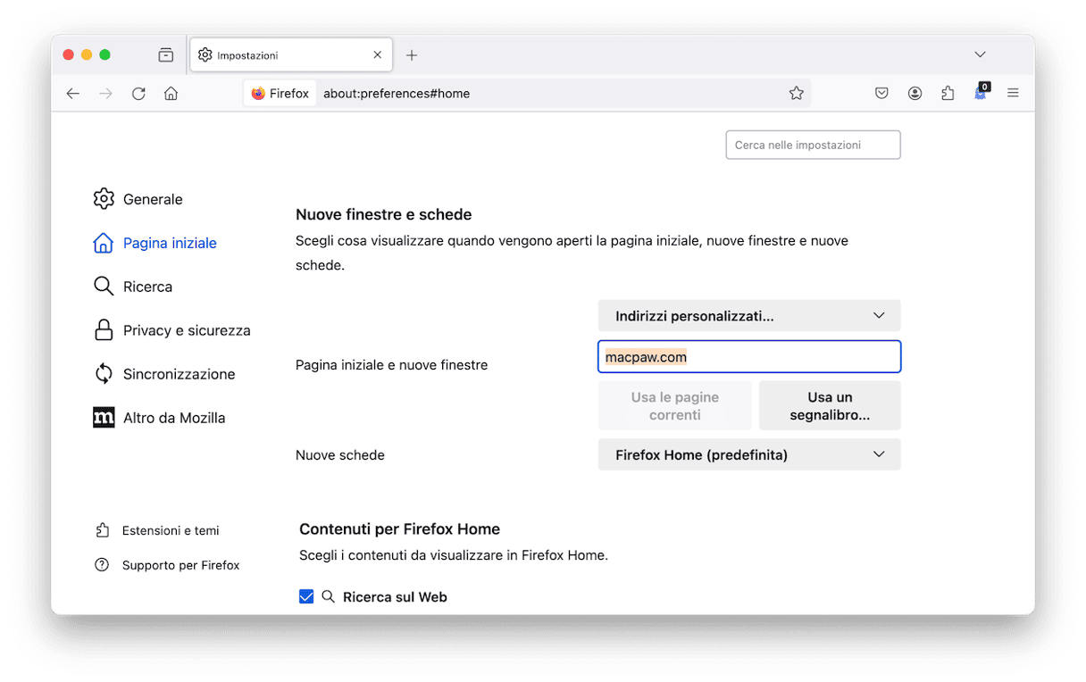
Task: Open the Generale settings section
Action: point(138,199)
